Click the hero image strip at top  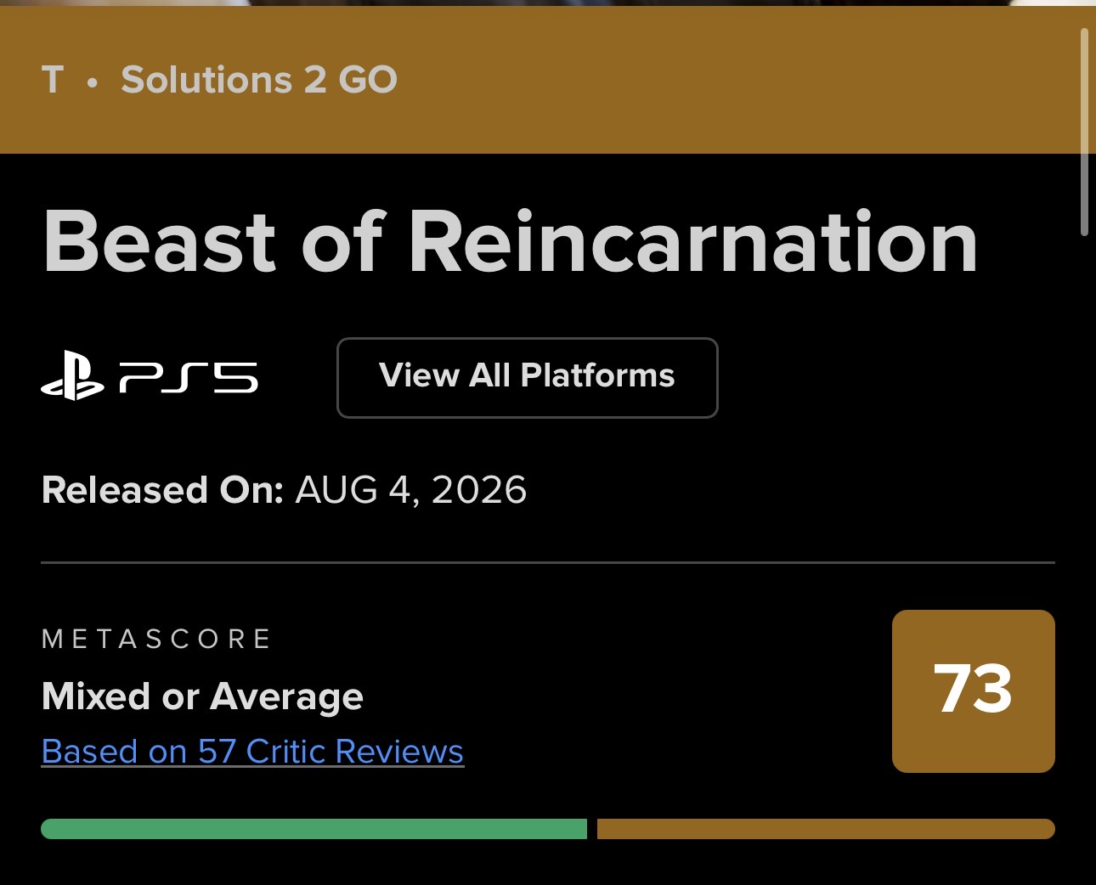coord(548,3)
